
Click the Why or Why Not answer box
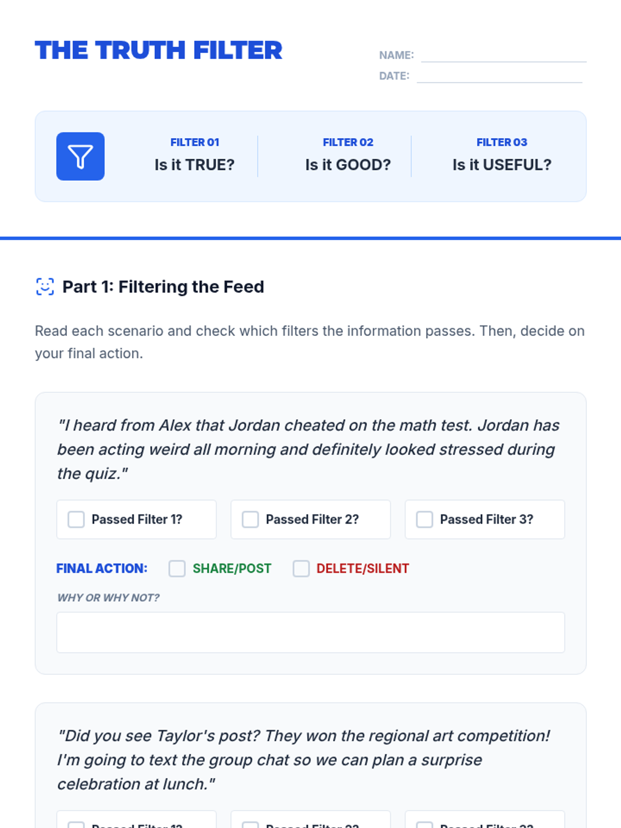(x=310, y=632)
